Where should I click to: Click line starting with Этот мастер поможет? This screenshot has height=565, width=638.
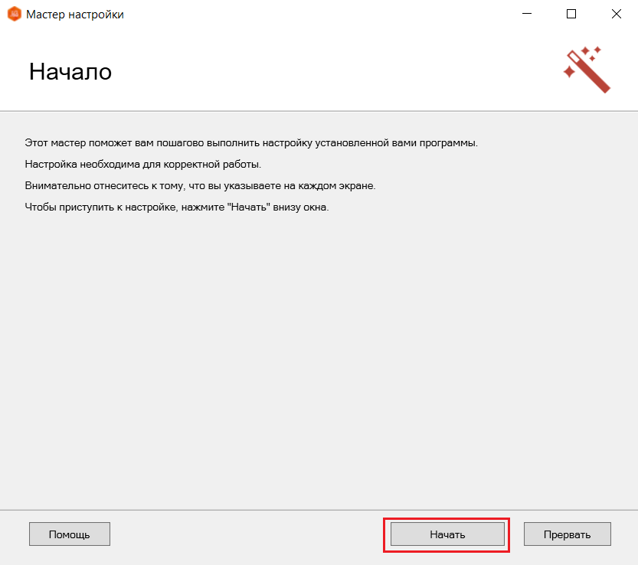(x=251, y=143)
